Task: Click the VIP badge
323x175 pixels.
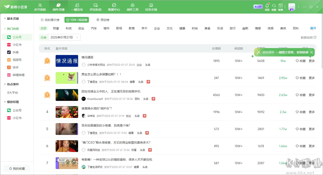Action: [x=258, y=6]
